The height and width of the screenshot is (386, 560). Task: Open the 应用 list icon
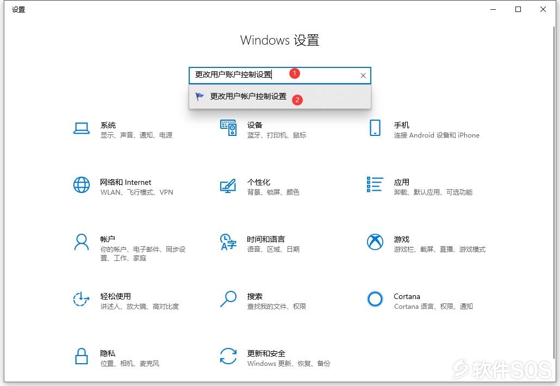point(375,184)
